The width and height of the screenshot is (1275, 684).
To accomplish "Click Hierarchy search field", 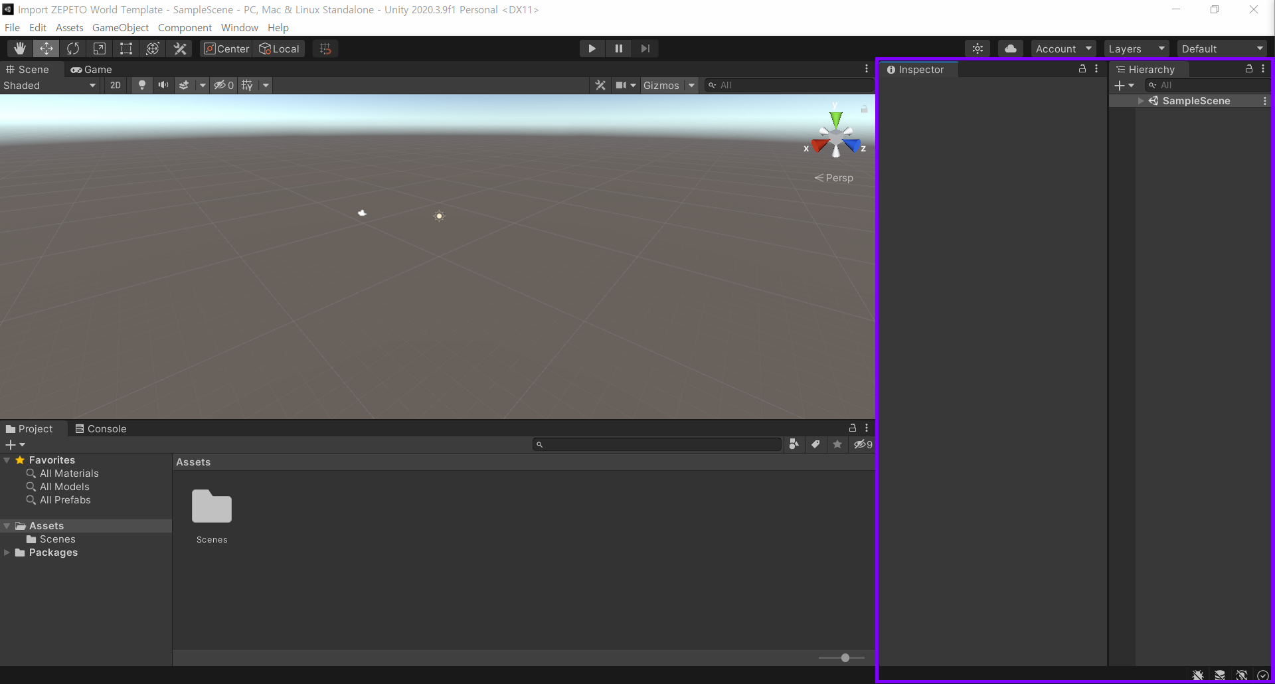I will [x=1209, y=85].
